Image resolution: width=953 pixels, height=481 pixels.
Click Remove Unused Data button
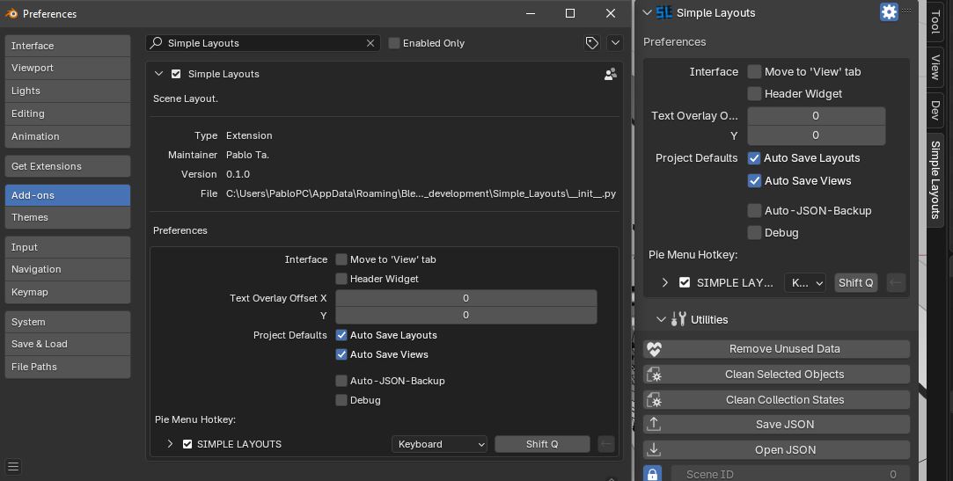point(776,349)
